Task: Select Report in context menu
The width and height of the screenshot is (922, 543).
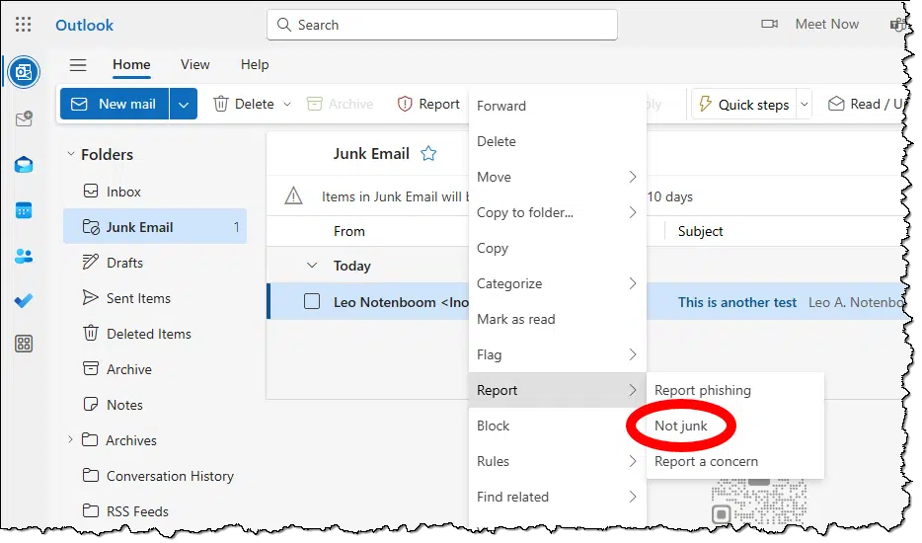Action: [x=557, y=390]
